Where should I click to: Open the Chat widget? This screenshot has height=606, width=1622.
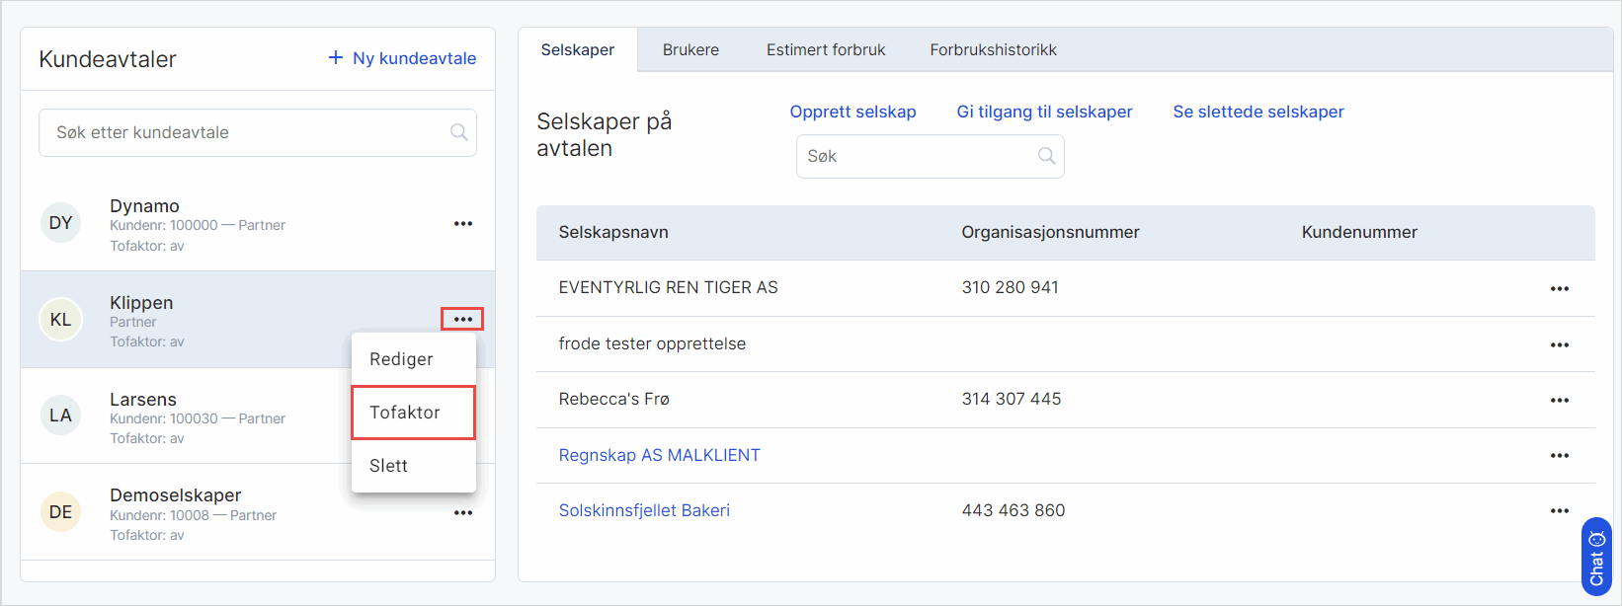click(1595, 558)
